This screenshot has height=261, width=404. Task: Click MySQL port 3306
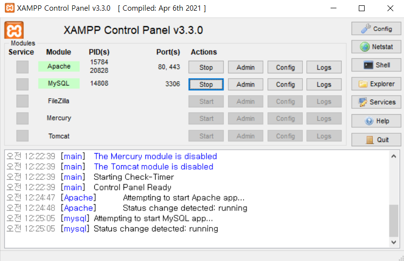click(x=173, y=84)
